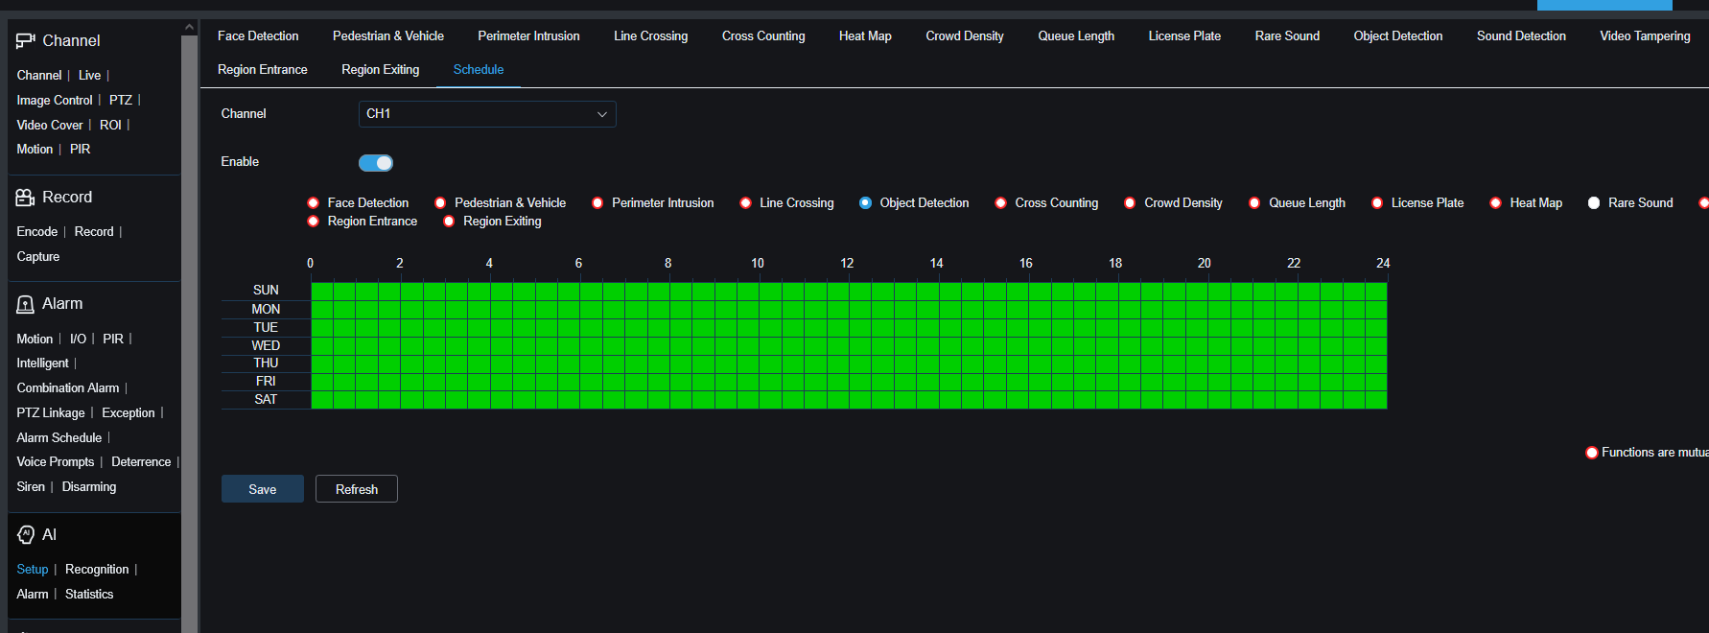Open the Exception link
This screenshot has width=1709, height=633.
click(129, 413)
